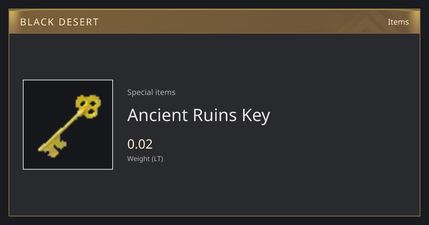The height and width of the screenshot is (225, 429).
Task: Open the Items section link
Action: point(398,22)
